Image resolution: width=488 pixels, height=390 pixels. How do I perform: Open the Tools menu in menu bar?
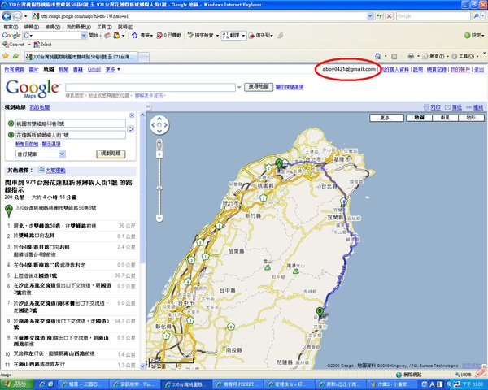[x=104, y=27]
